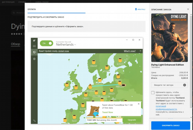Viewport: 193px width, 130px height.
Task: Select the Ireland tunnel on the map
Action: point(67,85)
